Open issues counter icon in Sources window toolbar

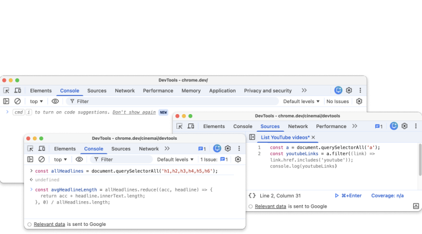(x=379, y=126)
